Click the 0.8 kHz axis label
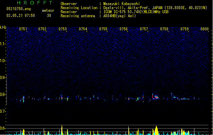Screen dimensions: 213x135 point(3,94)
